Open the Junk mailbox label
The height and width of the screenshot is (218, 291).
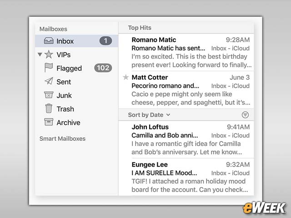click(64, 95)
